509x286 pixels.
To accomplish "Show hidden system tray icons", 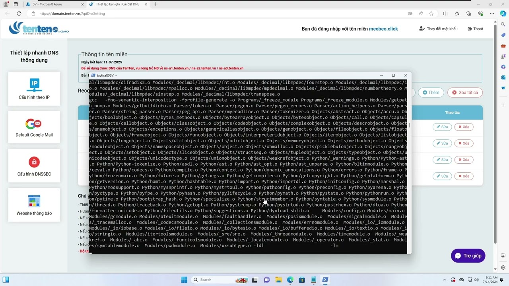I will (445, 280).
